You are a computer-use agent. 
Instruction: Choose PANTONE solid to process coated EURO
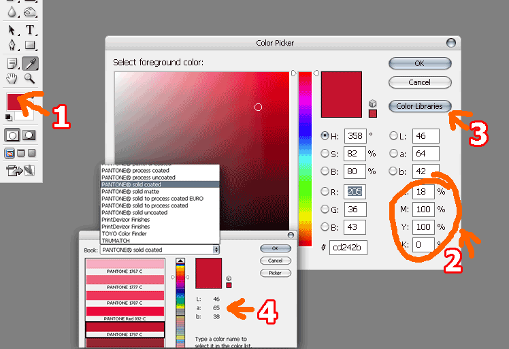click(160, 199)
